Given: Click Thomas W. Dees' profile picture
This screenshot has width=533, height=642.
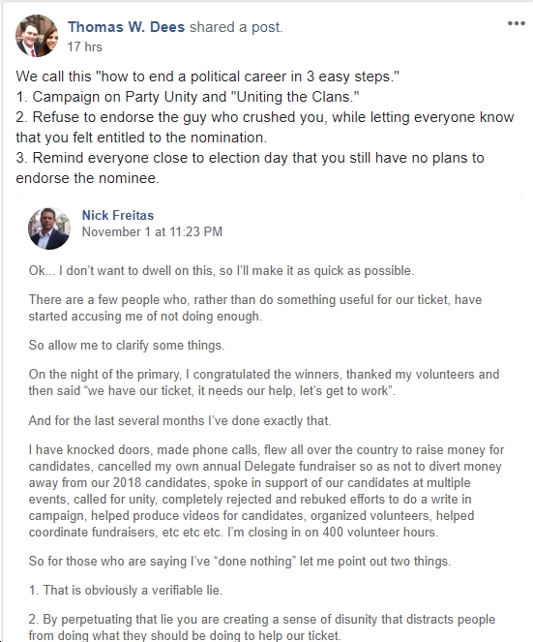Looking at the screenshot, I should [x=37, y=36].
